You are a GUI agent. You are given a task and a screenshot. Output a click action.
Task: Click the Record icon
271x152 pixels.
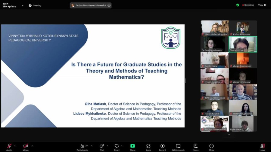(163, 146)
